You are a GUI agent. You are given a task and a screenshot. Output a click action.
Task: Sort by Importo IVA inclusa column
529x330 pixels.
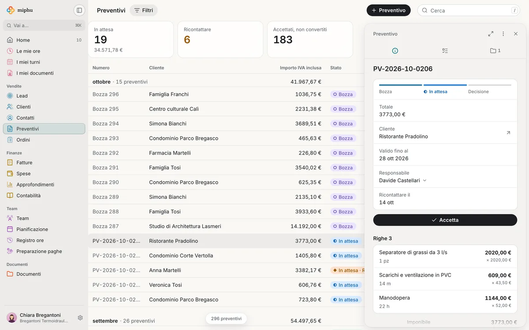coord(301,68)
